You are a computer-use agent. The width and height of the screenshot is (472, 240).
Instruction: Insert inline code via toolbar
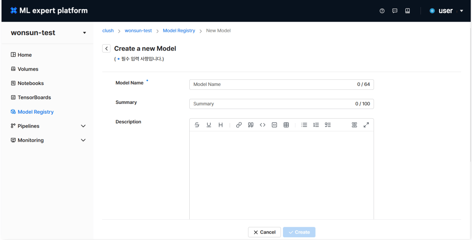263,125
